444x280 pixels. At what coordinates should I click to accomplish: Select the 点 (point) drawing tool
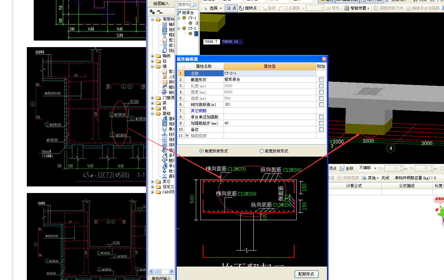(x=231, y=8)
